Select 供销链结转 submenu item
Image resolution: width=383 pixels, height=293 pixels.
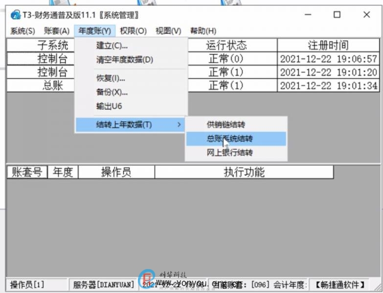[x=236, y=125]
